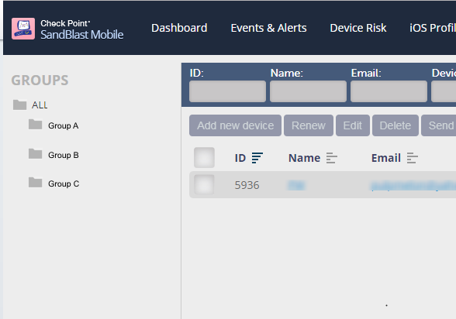The width and height of the screenshot is (456, 319).
Task: Sort by Name using the sort icon
Action: (332, 158)
